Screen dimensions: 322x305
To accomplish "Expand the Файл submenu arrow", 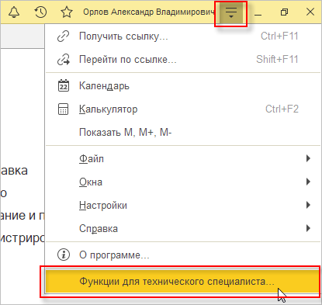I will (x=308, y=158).
